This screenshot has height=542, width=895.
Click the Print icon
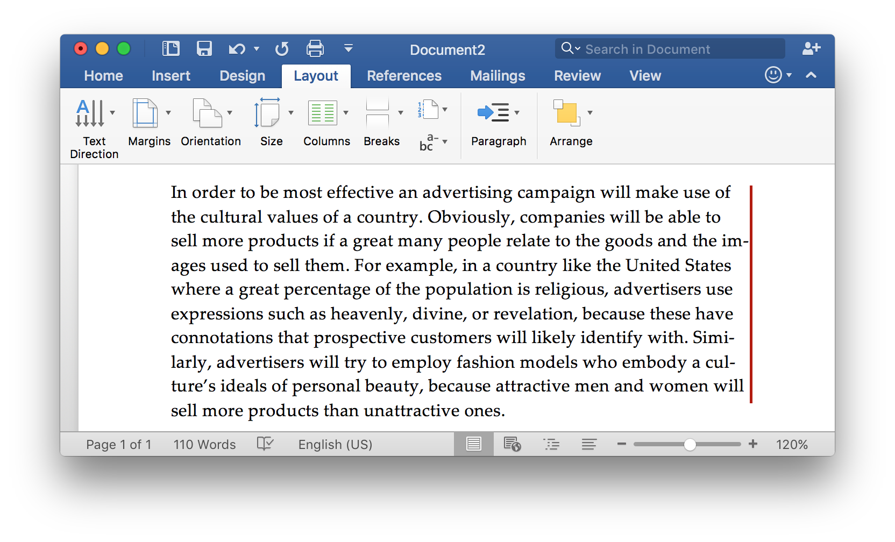(315, 49)
